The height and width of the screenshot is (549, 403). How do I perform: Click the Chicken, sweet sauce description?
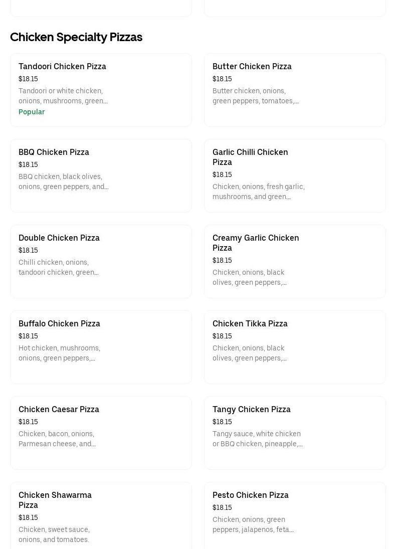[54, 534]
